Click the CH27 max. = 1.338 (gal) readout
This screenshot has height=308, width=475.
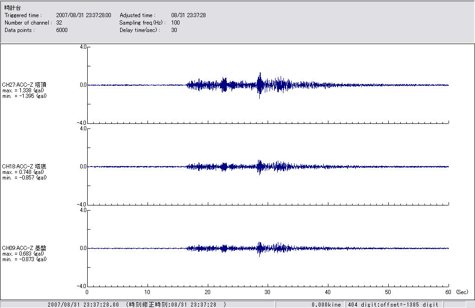point(24,90)
